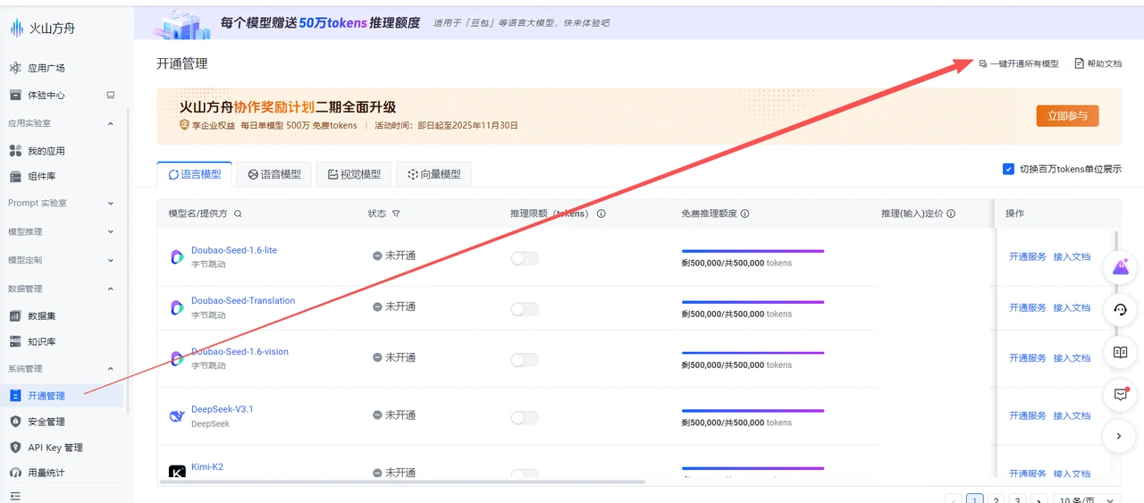
Task: Click 开通服务 for Doubao-Seed-Translation
Action: click(x=1027, y=308)
